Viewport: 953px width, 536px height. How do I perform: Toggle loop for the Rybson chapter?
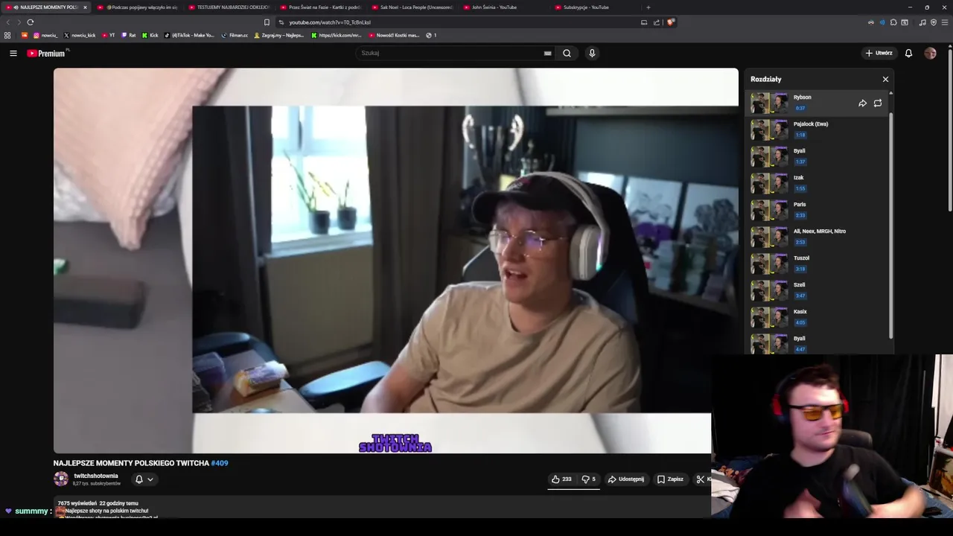pyautogui.click(x=878, y=103)
